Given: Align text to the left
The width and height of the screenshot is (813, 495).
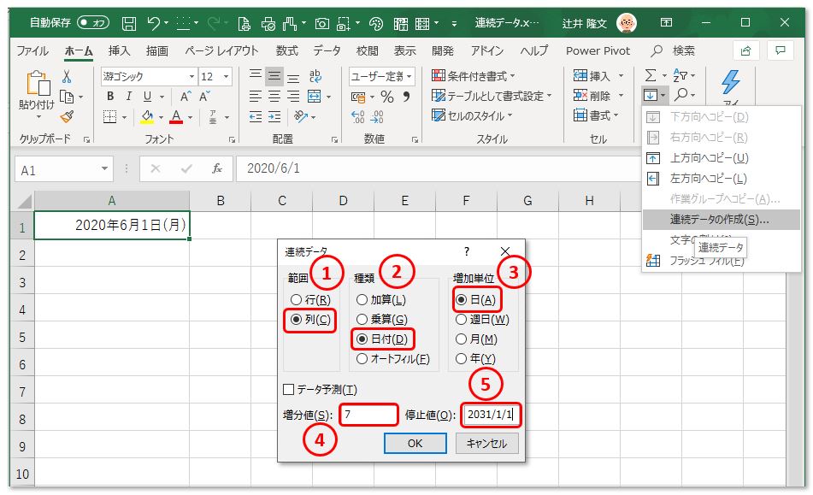Looking at the screenshot, I should (255, 97).
